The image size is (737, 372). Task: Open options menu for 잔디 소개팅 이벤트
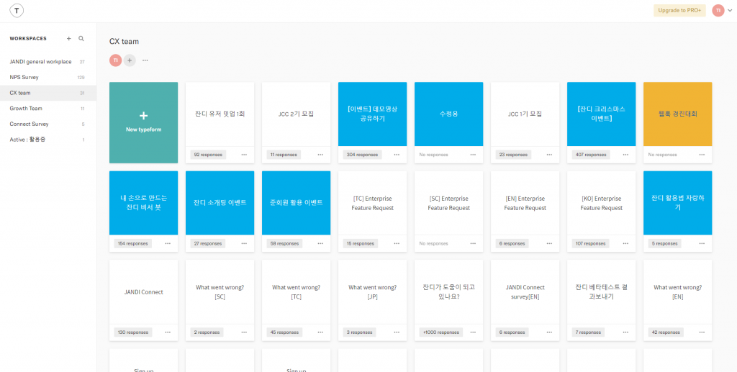pyautogui.click(x=244, y=244)
